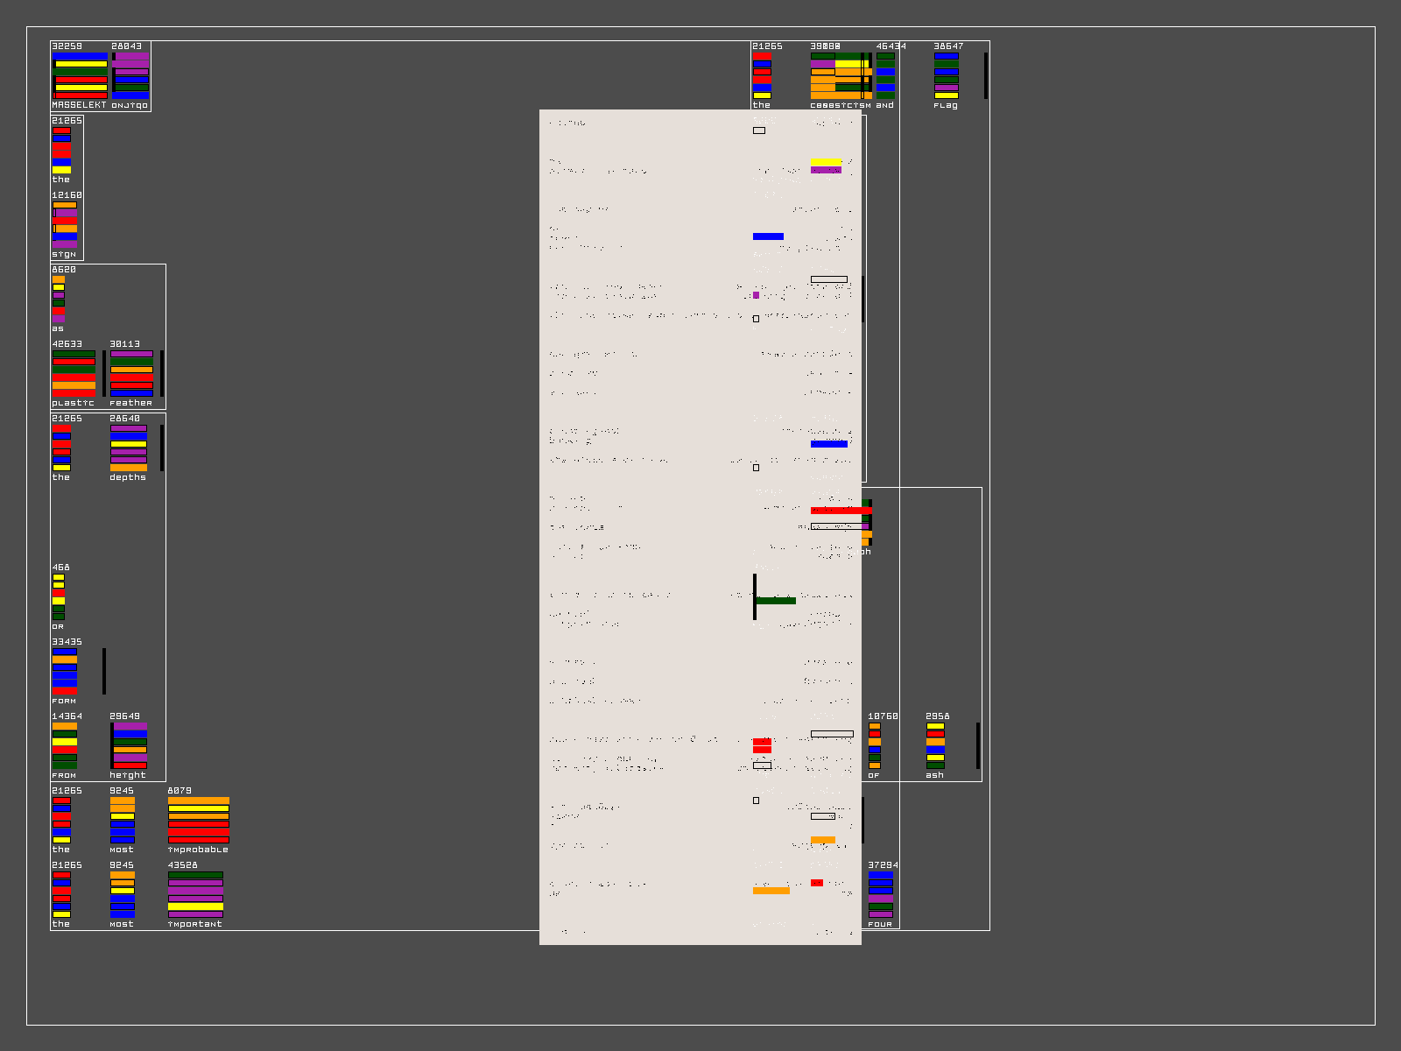Select the 'feather' word glyph
This screenshot has width=1401, height=1051.
pos(131,374)
